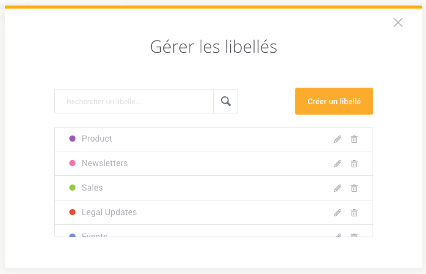This screenshot has width=426, height=274.
Task: Click the red Legal Updates color dot
Action: coord(72,212)
